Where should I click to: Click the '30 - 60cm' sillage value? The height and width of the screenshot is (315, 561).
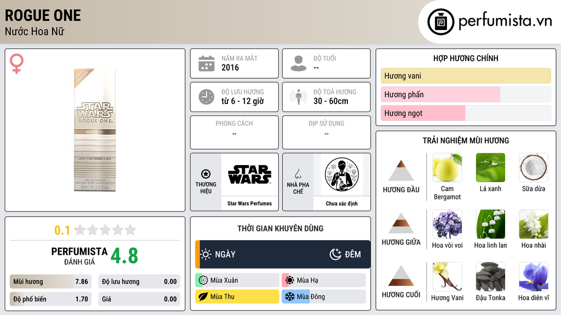pyautogui.click(x=331, y=101)
